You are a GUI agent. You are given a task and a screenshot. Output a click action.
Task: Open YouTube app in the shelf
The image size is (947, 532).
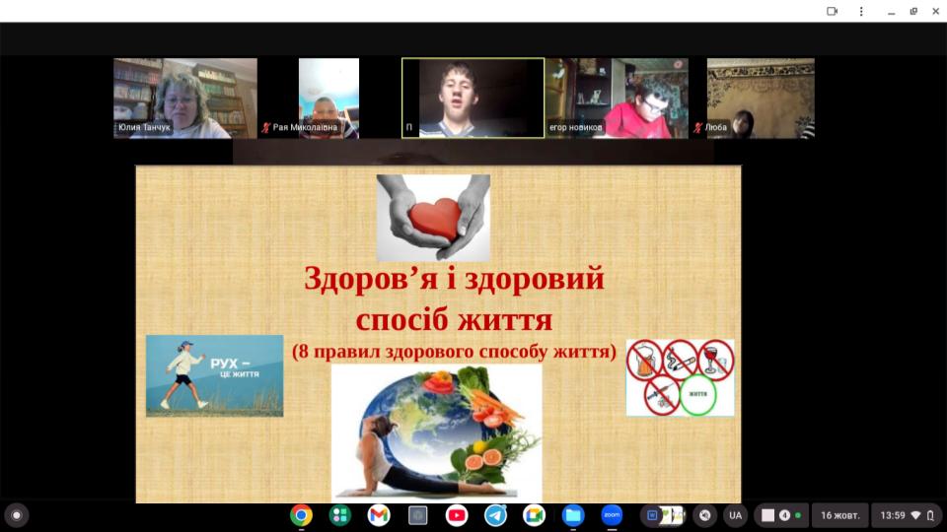tap(457, 514)
